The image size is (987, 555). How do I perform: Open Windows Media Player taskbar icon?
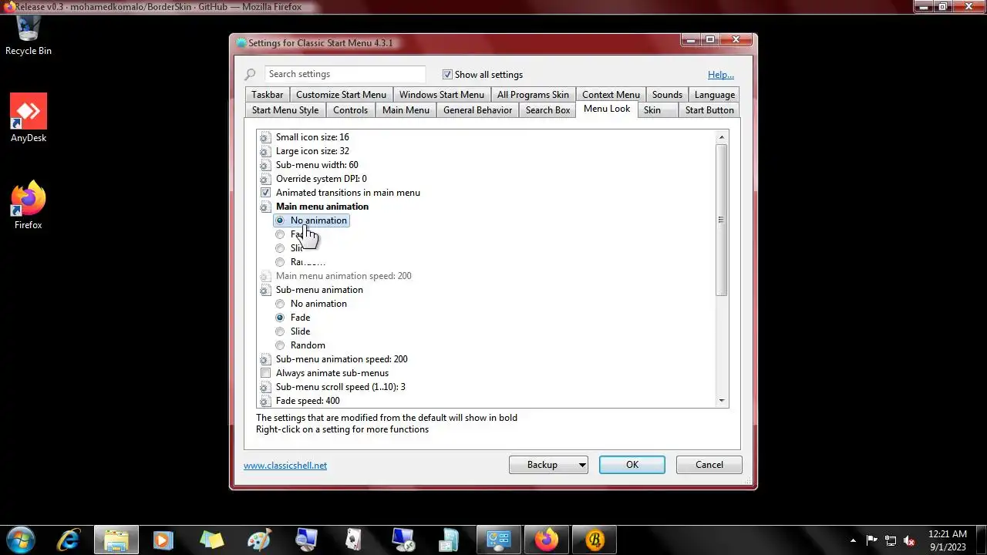pos(163,540)
